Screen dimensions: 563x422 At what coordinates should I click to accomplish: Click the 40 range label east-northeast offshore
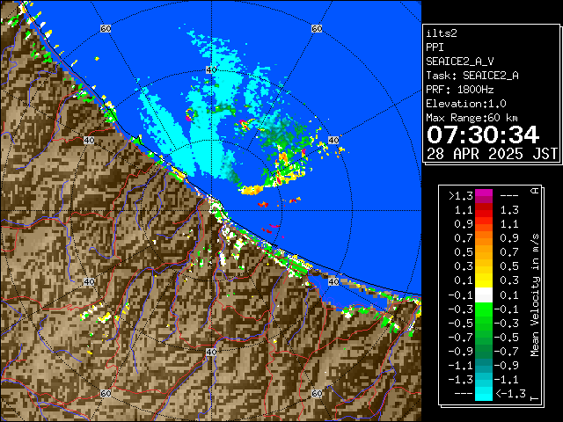point(333,140)
